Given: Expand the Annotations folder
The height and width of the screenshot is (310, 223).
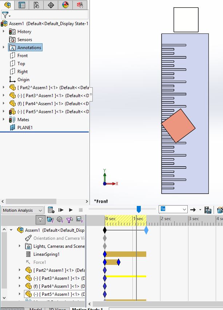Looking at the screenshot, I should pyautogui.click(x=4, y=47).
